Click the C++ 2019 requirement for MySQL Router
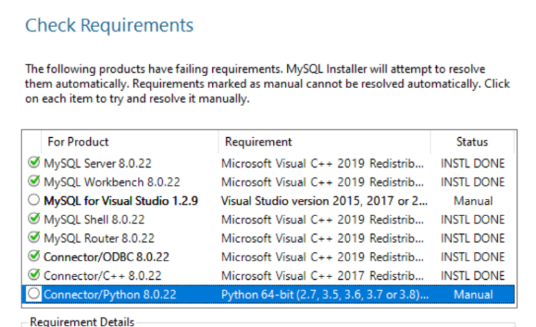Image resolution: width=536 pixels, height=327 pixels. pos(322,238)
